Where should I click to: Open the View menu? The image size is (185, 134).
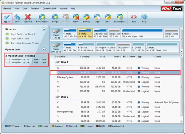point(17,9)
